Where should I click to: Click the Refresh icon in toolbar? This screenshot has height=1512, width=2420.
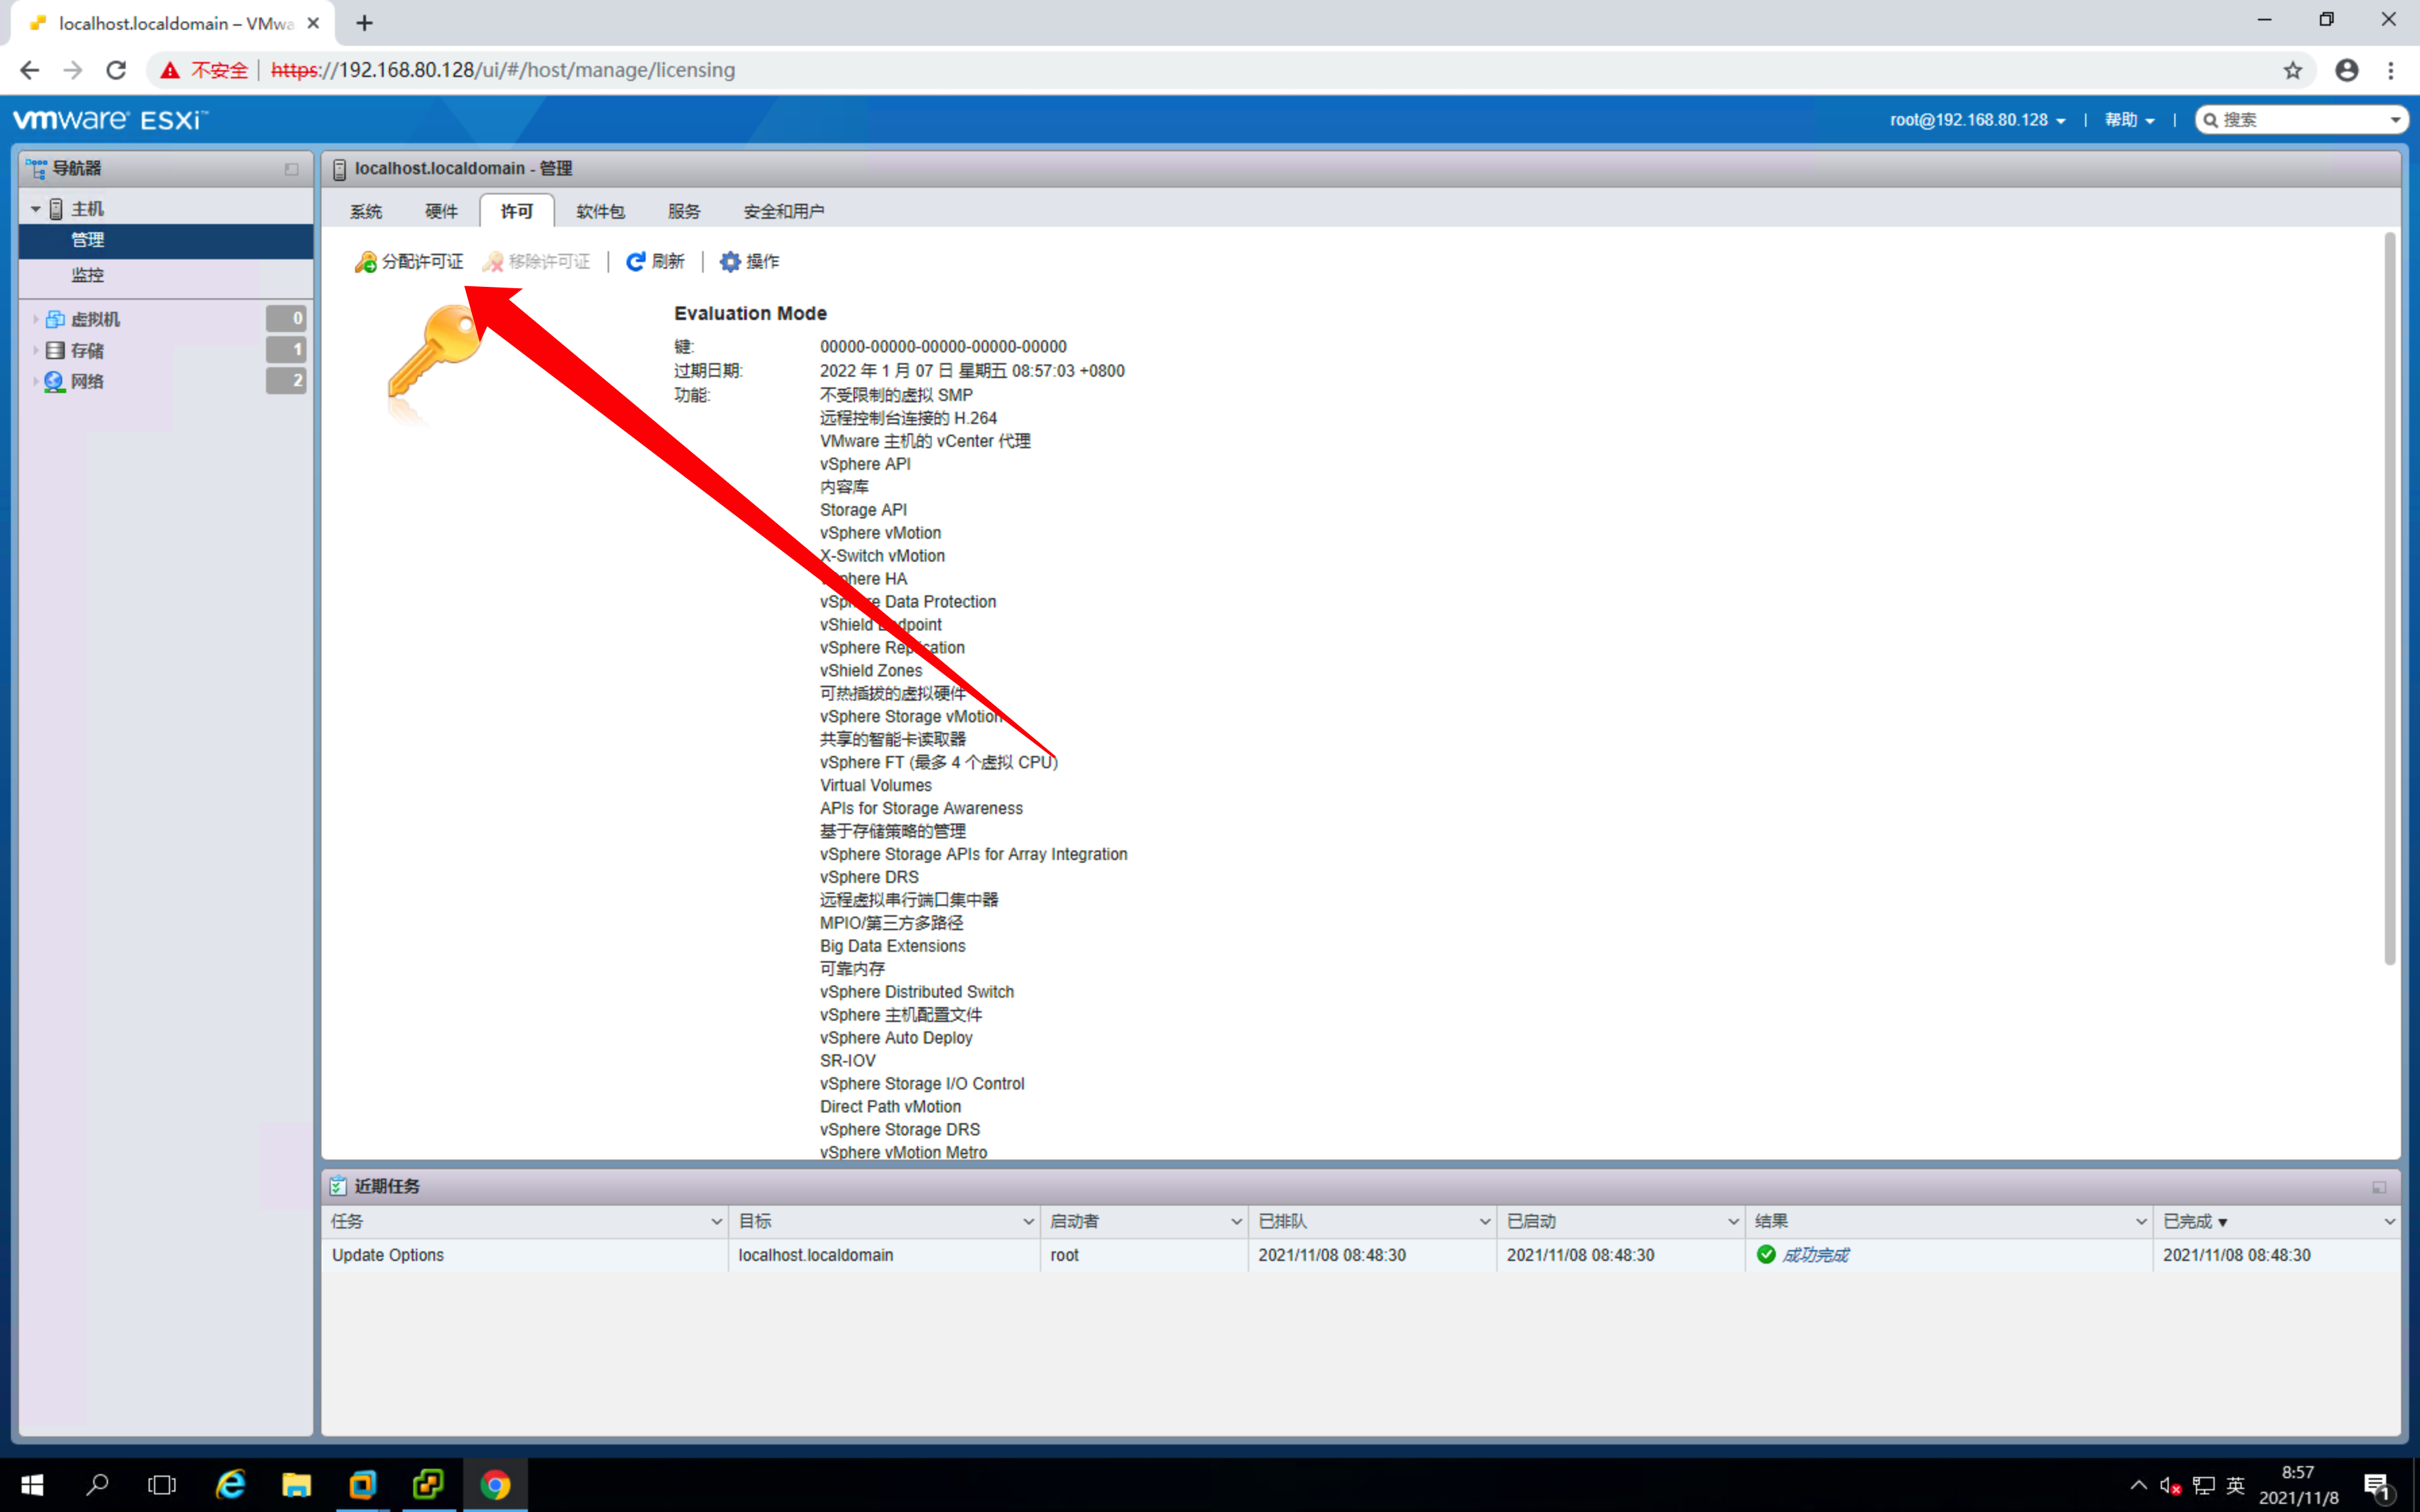click(635, 262)
